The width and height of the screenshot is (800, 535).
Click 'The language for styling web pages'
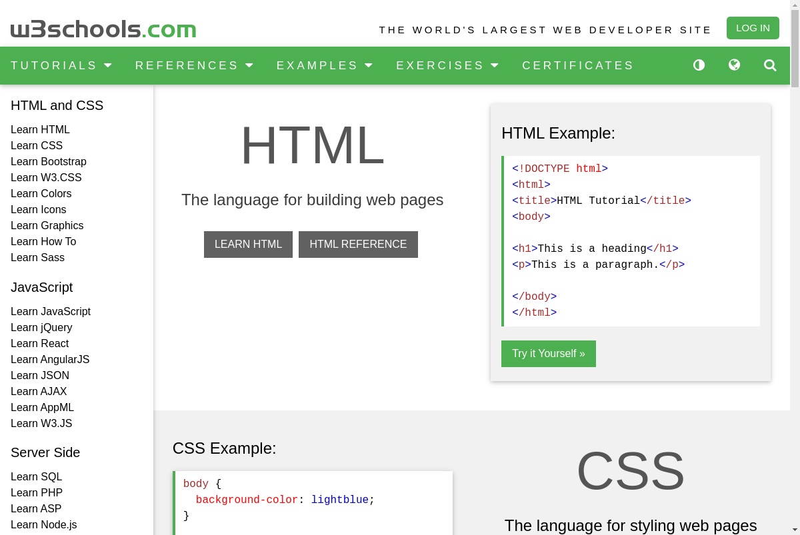coord(631,526)
